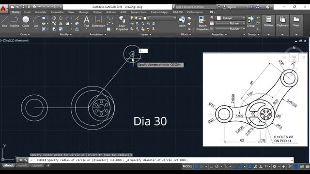Click the Plot print icon in quick access
This screenshot has height=174, width=310.
34,7
